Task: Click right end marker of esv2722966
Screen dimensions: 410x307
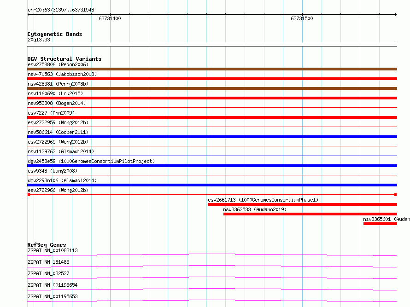Action: point(396,195)
